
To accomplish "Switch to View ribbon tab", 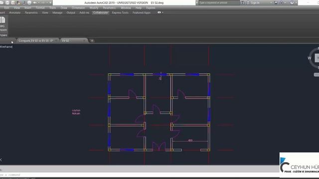I will coord(45,12).
